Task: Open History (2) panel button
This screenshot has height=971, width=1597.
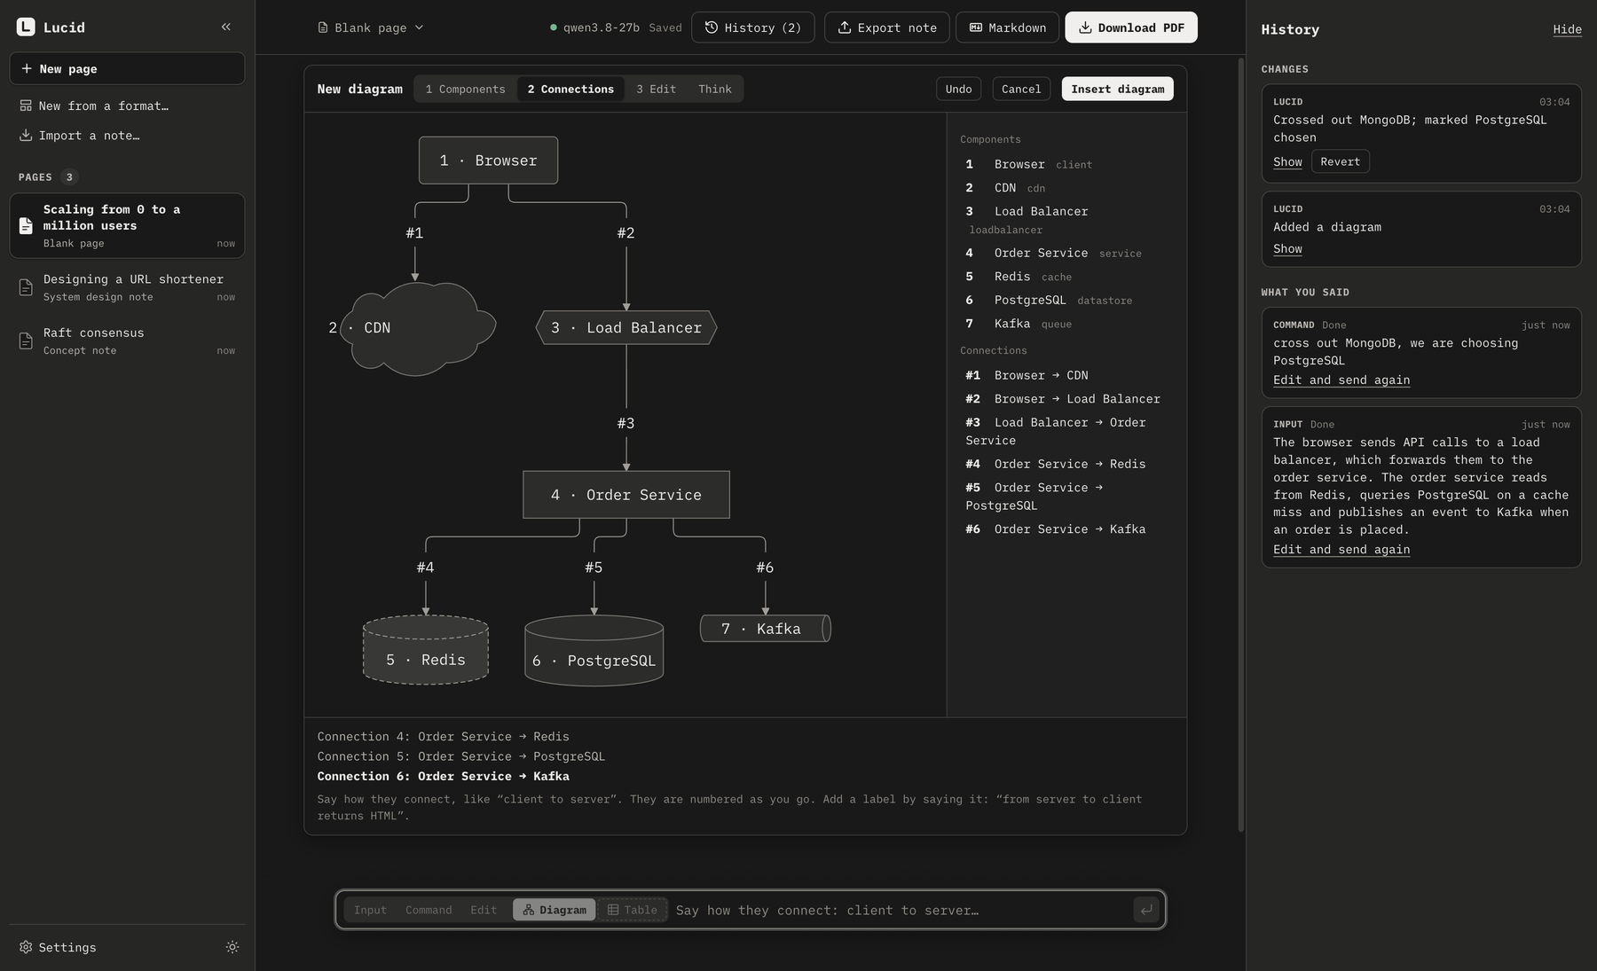Action: click(752, 27)
